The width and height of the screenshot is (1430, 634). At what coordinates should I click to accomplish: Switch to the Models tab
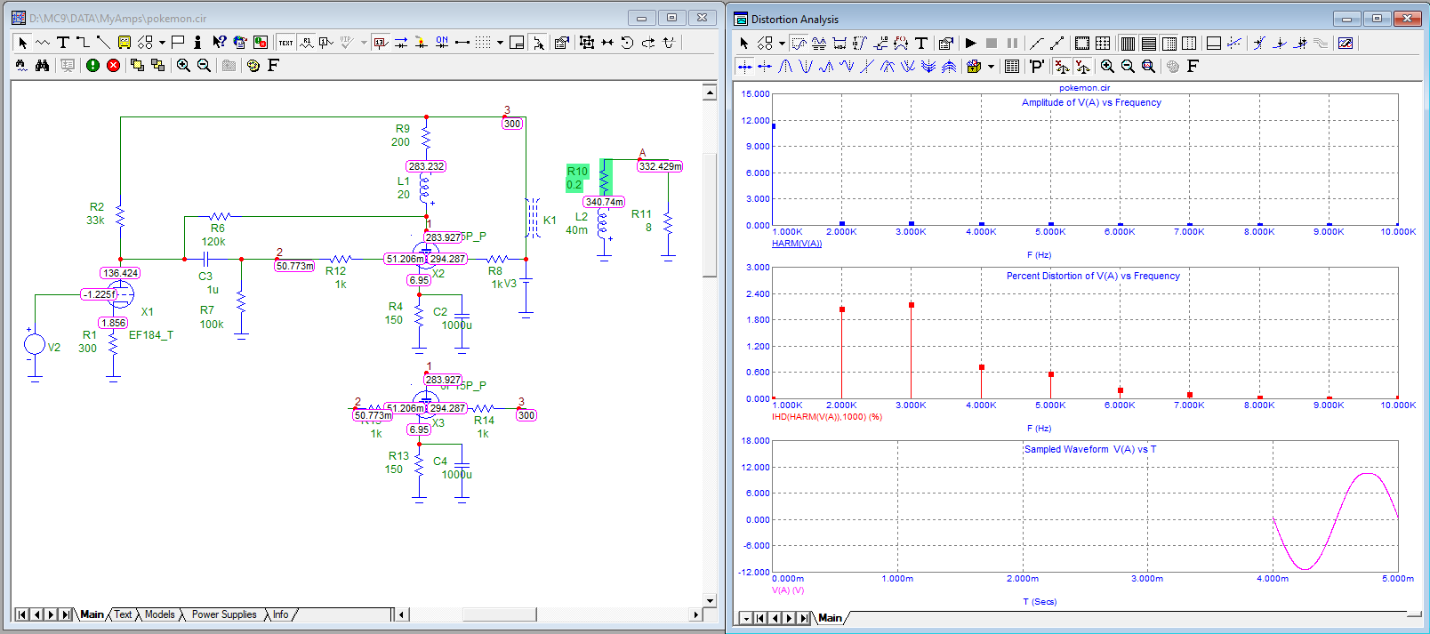(x=160, y=614)
